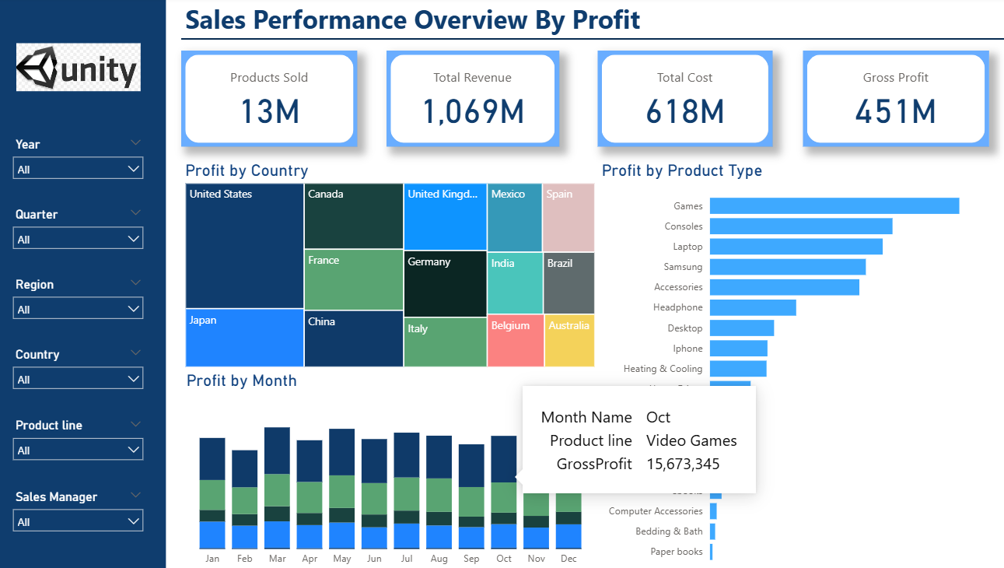Open the Region slicer dropdown
The width and height of the screenshot is (1004, 568).
pos(78,309)
